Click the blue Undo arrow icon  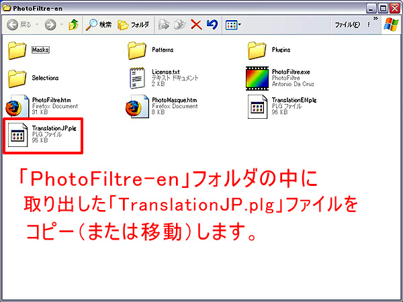pyautogui.click(x=212, y=25)
